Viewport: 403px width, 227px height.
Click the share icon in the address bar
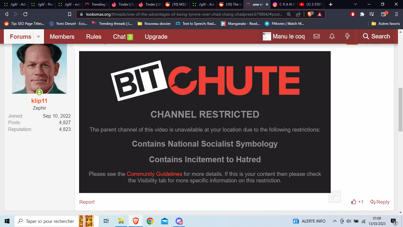point(298,14)
